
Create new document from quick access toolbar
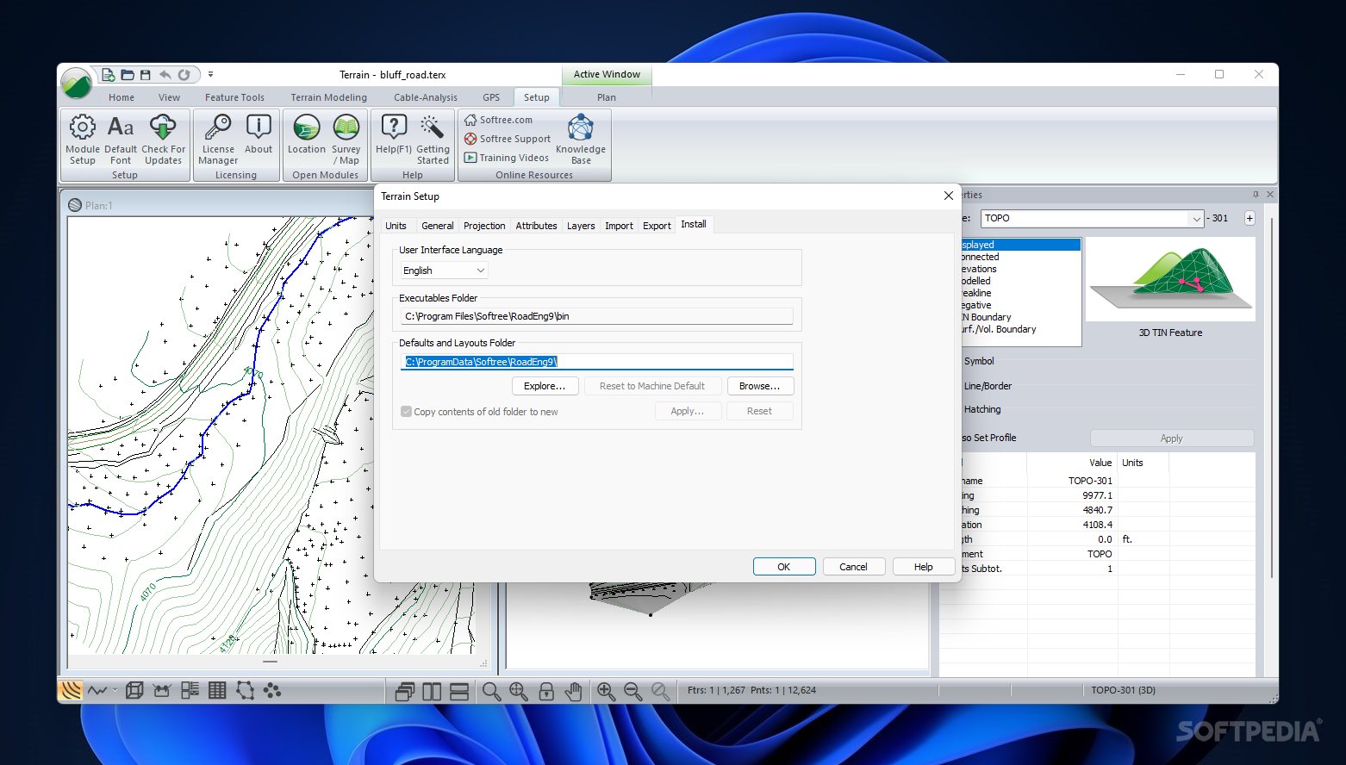click(x=109, y=75)
